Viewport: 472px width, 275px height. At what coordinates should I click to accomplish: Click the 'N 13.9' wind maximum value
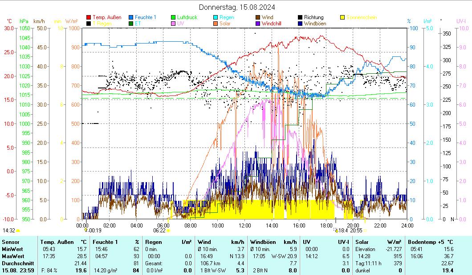[x=237, y=256]
